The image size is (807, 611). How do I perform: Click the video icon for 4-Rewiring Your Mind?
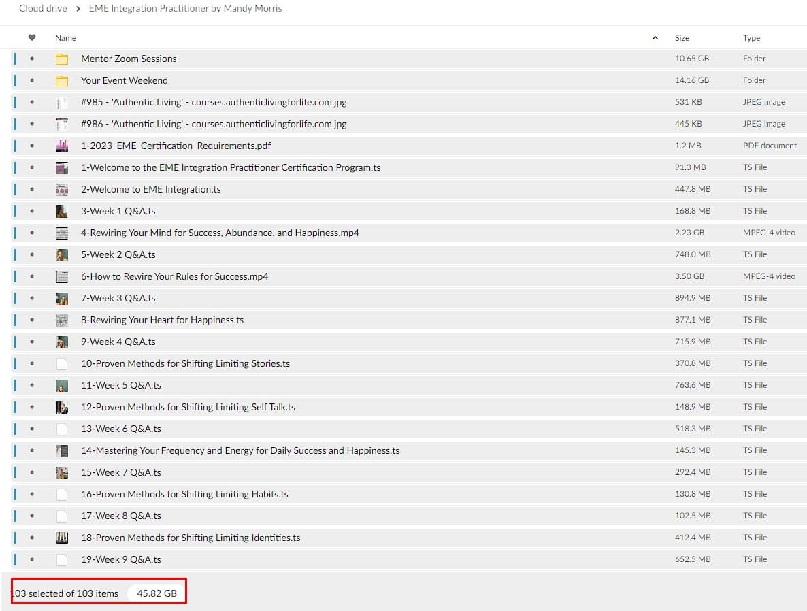pos(62,233)
